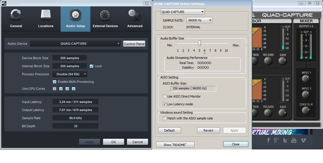Image resolution: width=323 pixels, height=163 pixels.
Task: Switch to the Locations tab
Action: 46,19
